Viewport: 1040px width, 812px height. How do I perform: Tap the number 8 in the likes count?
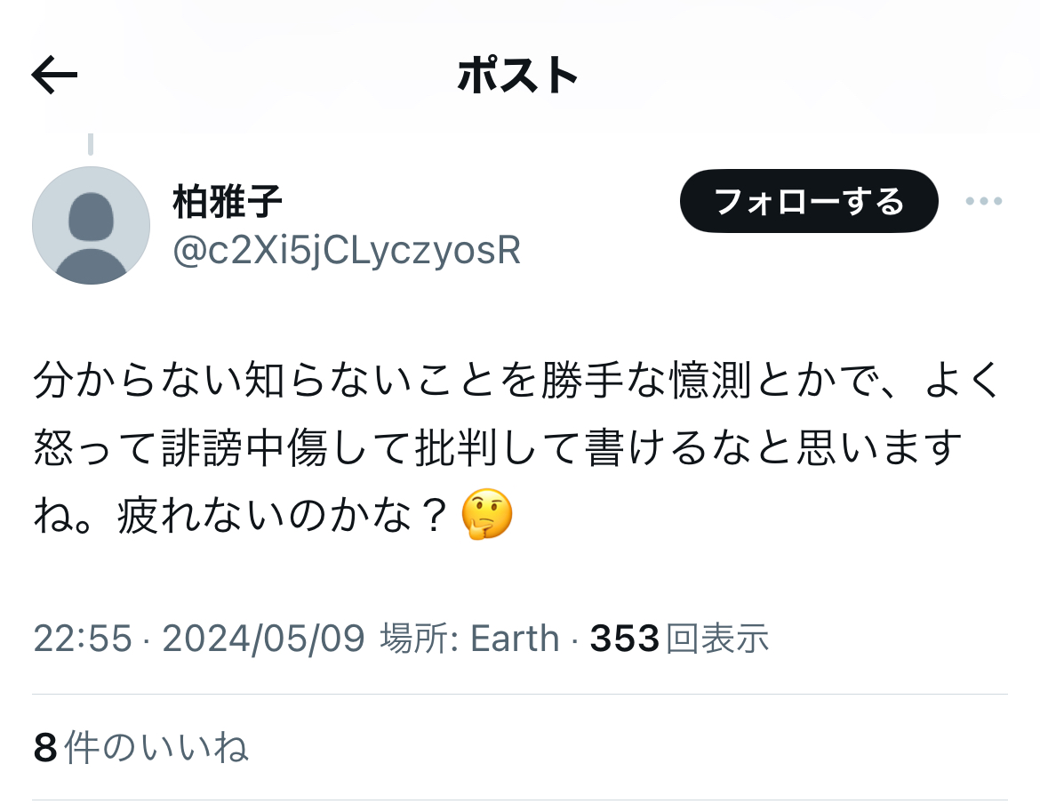click(x=45, y=748)
